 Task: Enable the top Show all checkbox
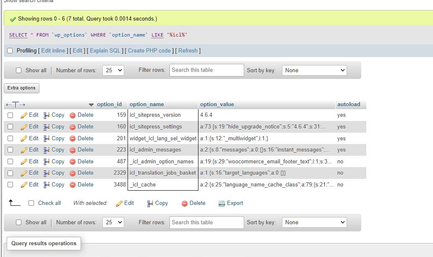point(19,70)
